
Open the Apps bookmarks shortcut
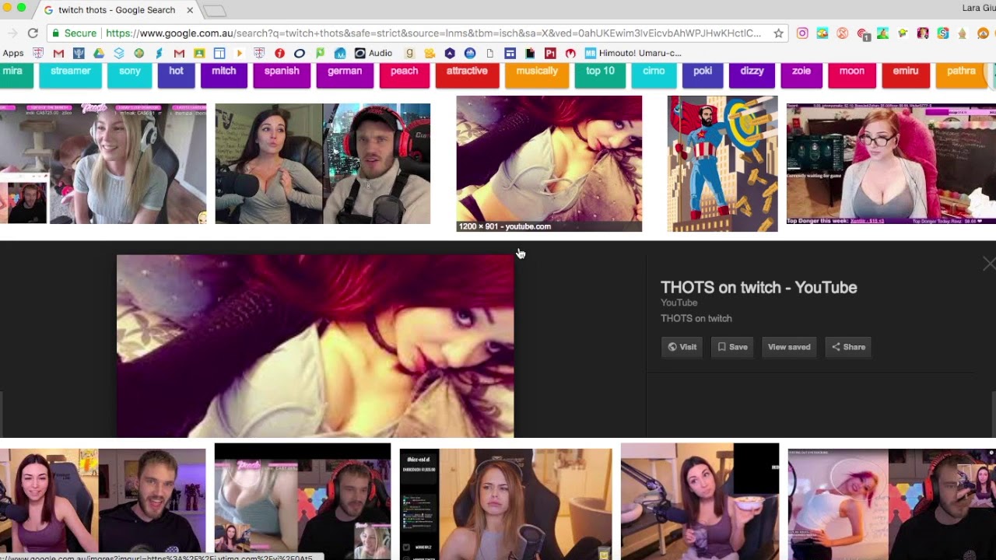point(13,53)
